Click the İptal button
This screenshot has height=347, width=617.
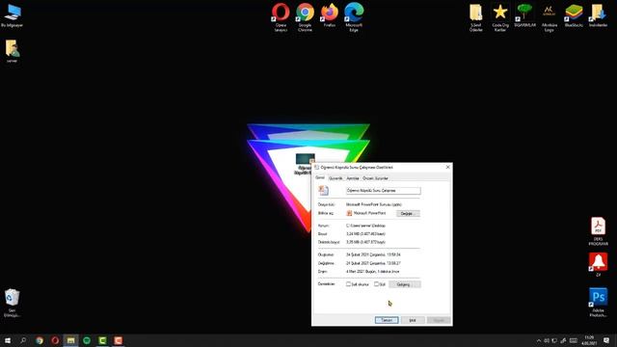pyautogui.click(x=413, y=320)
